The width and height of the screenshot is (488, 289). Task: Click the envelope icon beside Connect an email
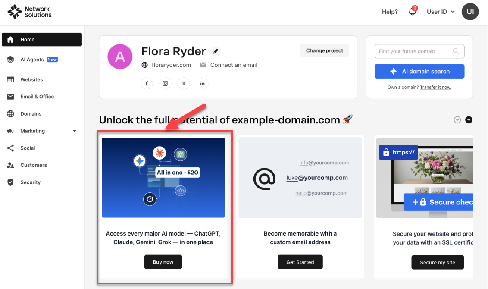click(x=203, y=65)
